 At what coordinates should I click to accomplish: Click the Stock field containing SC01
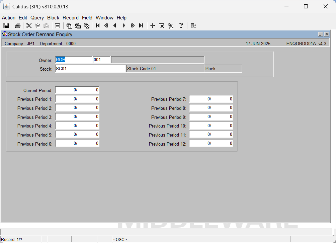tap(90, 69)
